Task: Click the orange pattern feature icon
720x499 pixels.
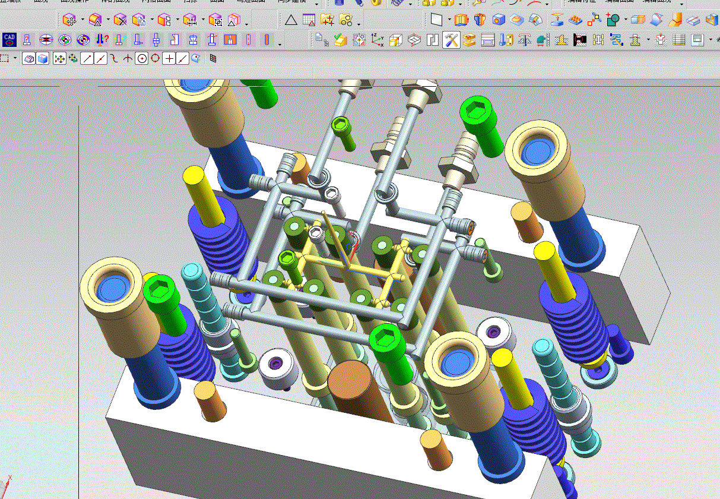Action: tap(575, 20)
